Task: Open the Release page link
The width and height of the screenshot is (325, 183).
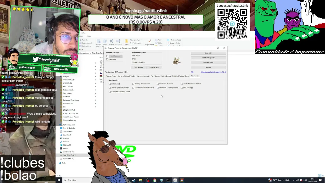Action: tap(213, 72)
